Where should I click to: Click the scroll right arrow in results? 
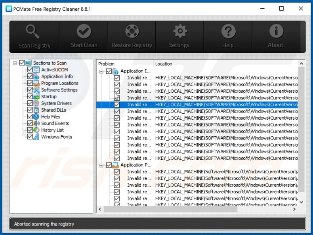click(x=294, y=209)
